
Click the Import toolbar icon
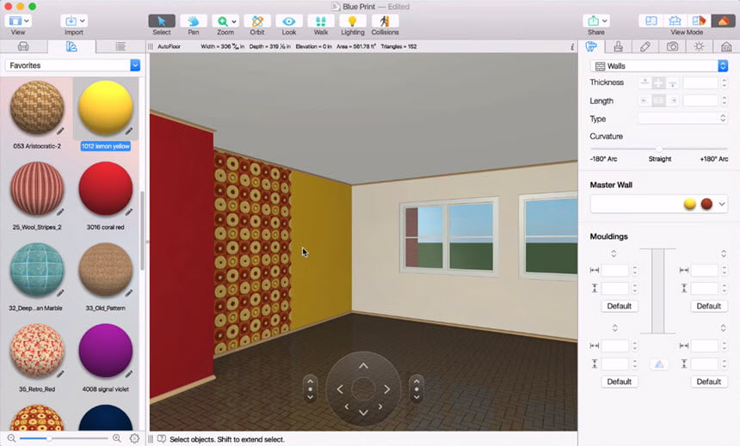pos(71,21)
